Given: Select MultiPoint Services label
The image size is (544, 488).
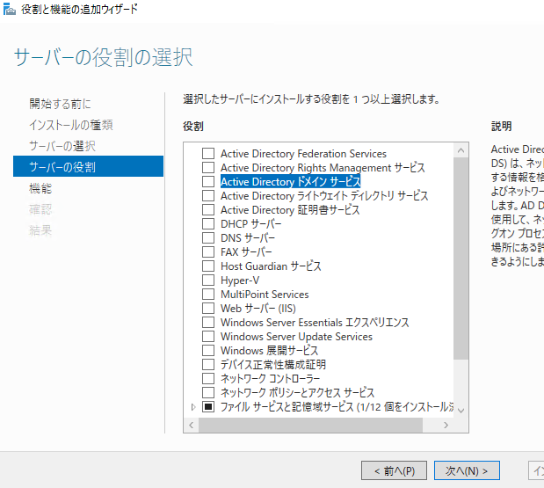Looking at the screenshot, I should pos(265,295).
